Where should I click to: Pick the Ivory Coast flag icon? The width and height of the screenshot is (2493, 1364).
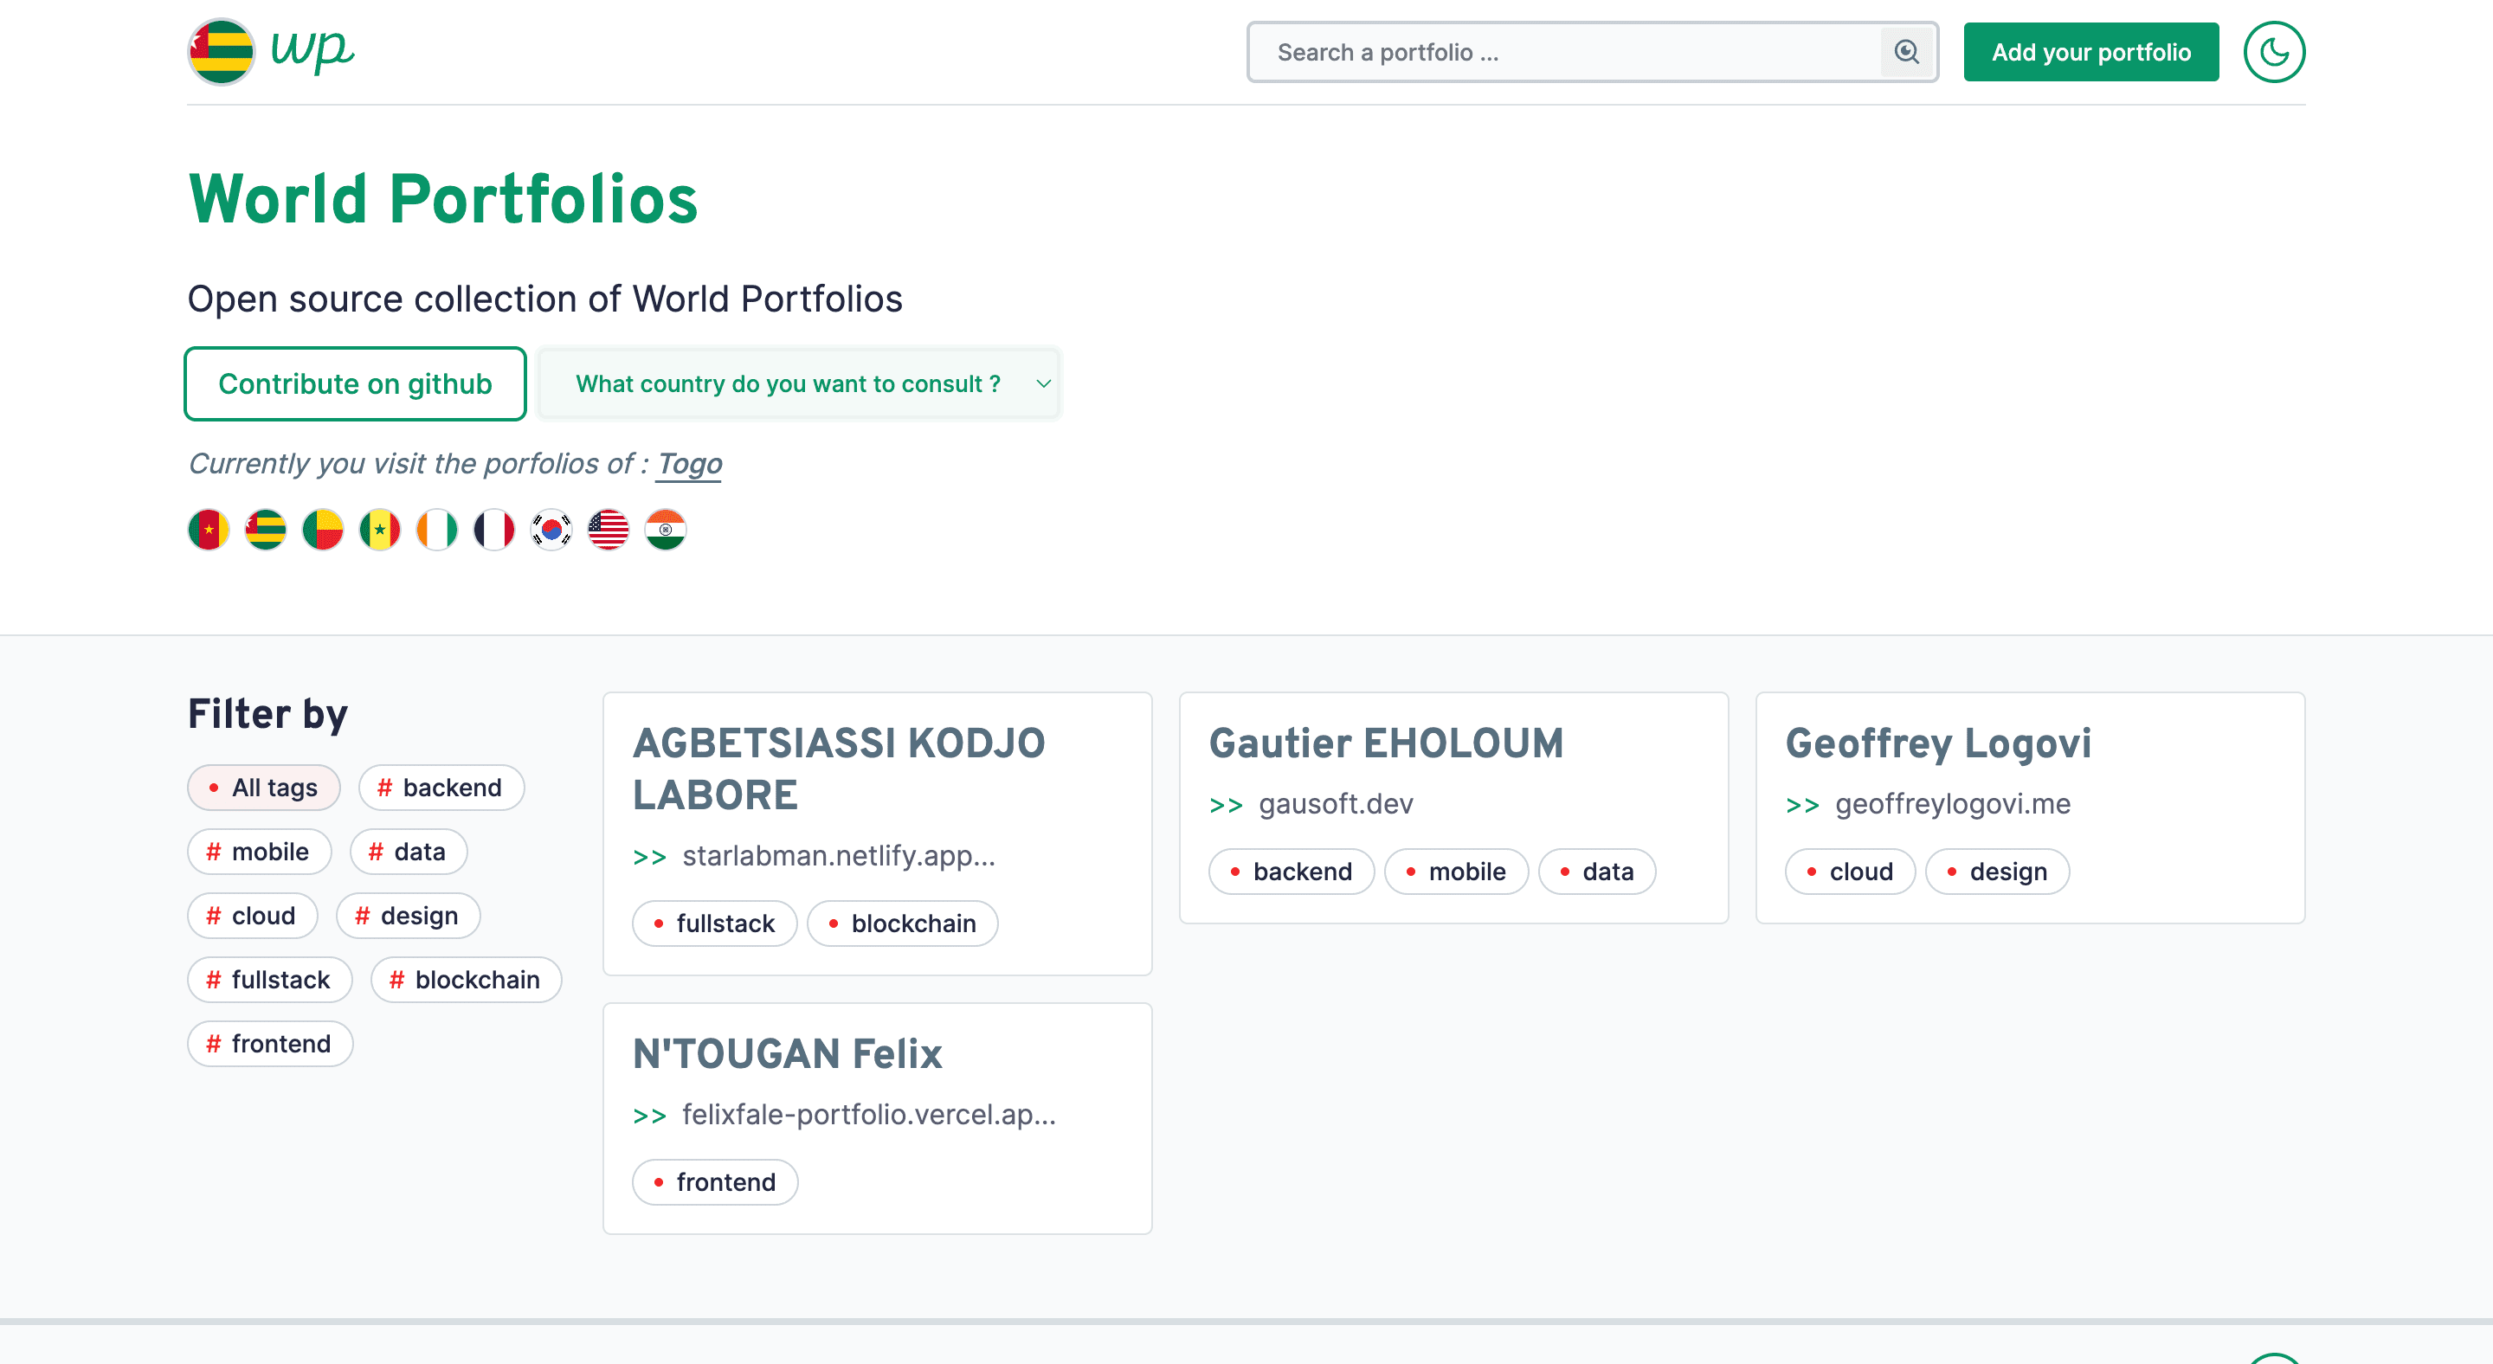pos(436,529)
